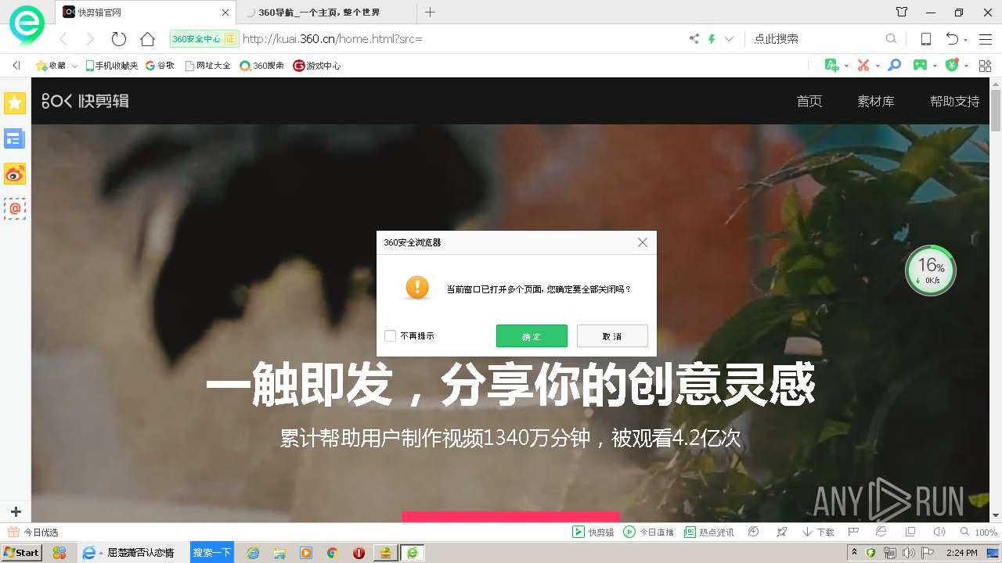Open the hamburger main menu
Viewport: 1002px width, 563px height.
[986, 38]
